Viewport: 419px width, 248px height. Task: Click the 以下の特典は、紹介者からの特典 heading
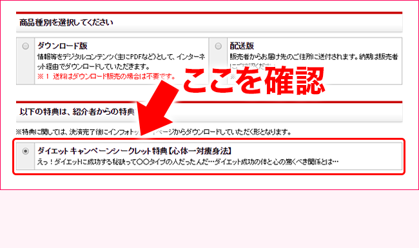[77, 111]
